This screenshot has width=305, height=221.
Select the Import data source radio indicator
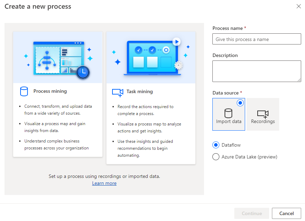coord(240,103)
